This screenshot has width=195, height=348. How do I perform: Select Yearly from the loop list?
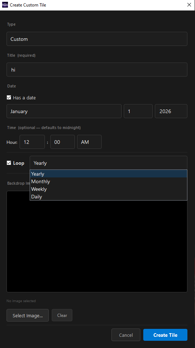109,174
